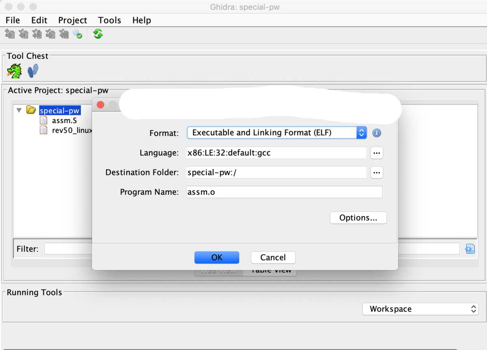Click the Update checked-out file icon
487x350 pixels.
click(x=37, y=34)
